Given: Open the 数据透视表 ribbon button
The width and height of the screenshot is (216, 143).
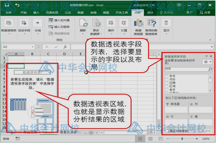Looking at the screenshot, I should (9, 26).
